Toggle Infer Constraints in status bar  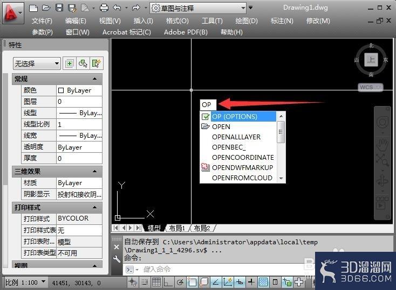[x=132, y=282]
